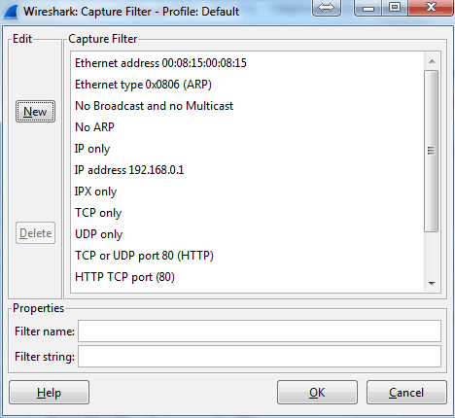Maximize the Capture Filter dialog
The width and height of the screenshot is (455, 418).
pos(395,8)
